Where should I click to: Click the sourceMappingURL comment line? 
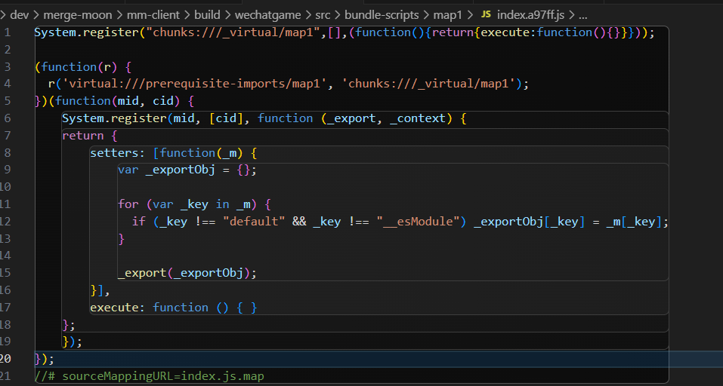tap(150, 375)
